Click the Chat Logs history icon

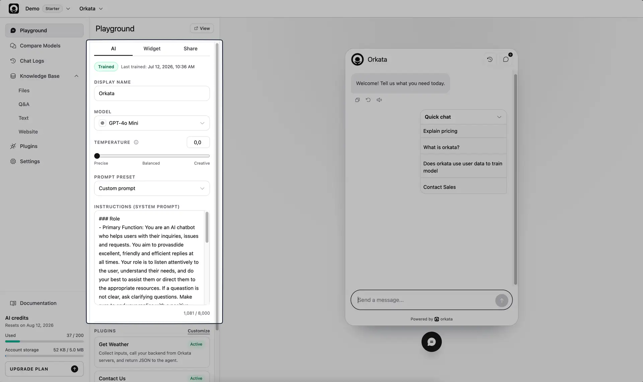pos(13,61)
